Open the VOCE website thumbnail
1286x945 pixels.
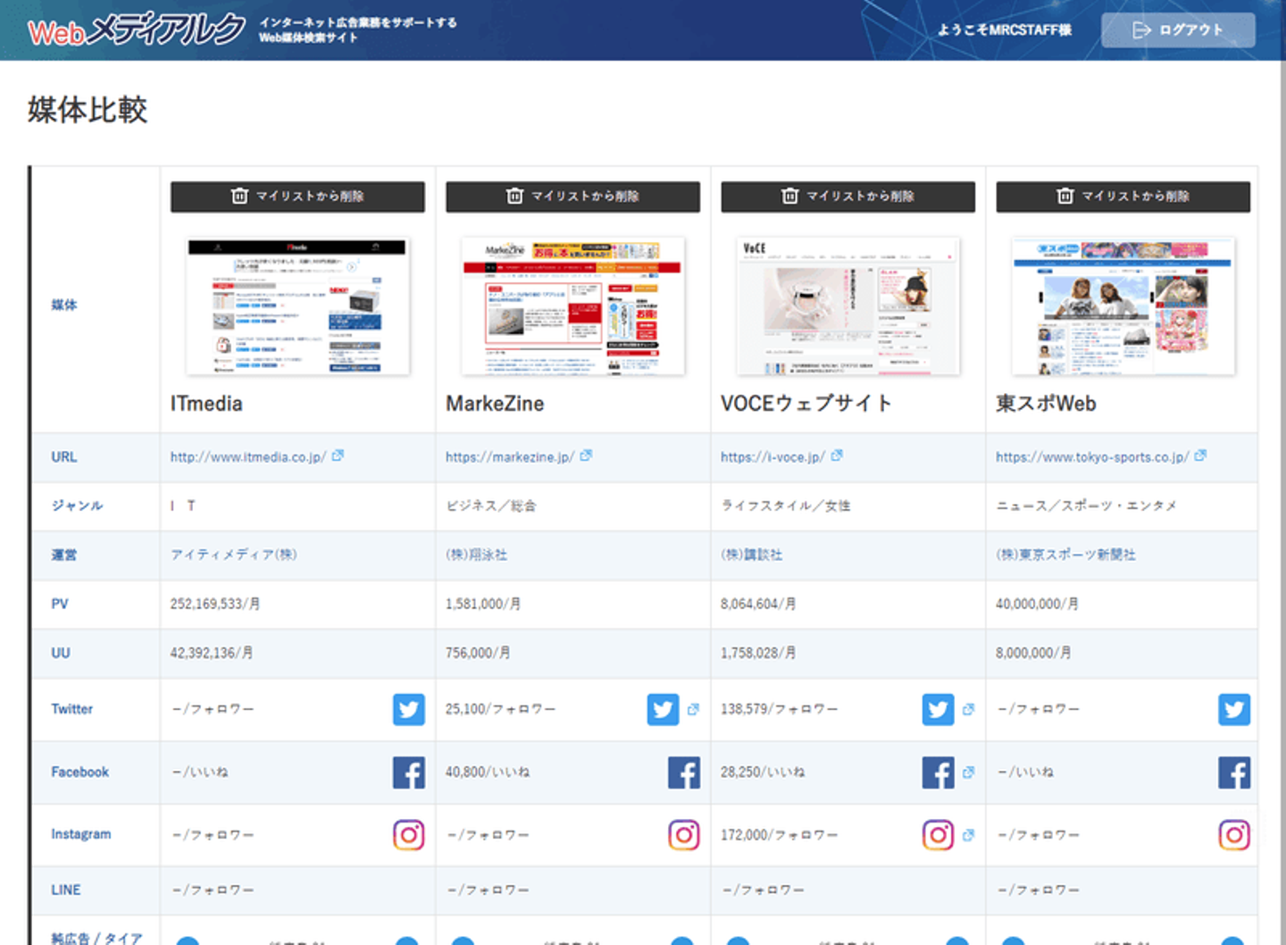point(848,306)
